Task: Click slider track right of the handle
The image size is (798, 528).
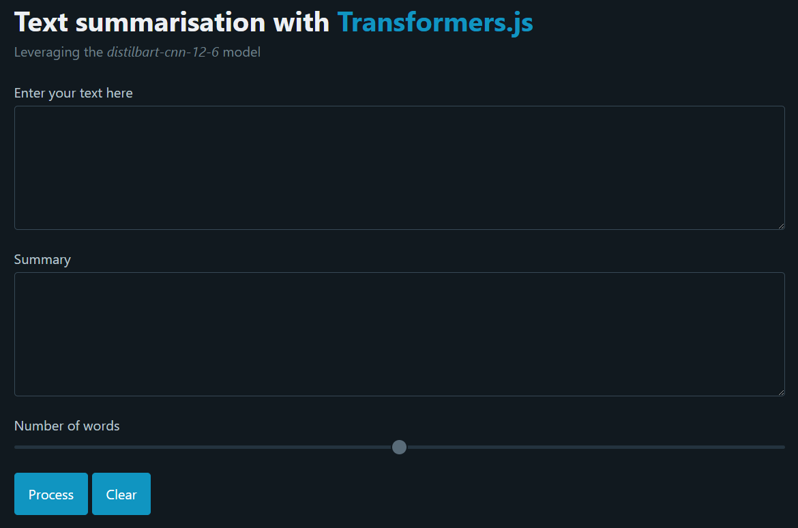Action: (593, 447)
